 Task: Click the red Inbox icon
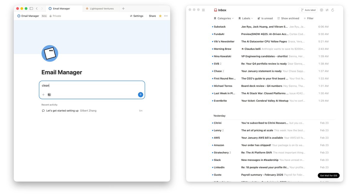[216, 10]
